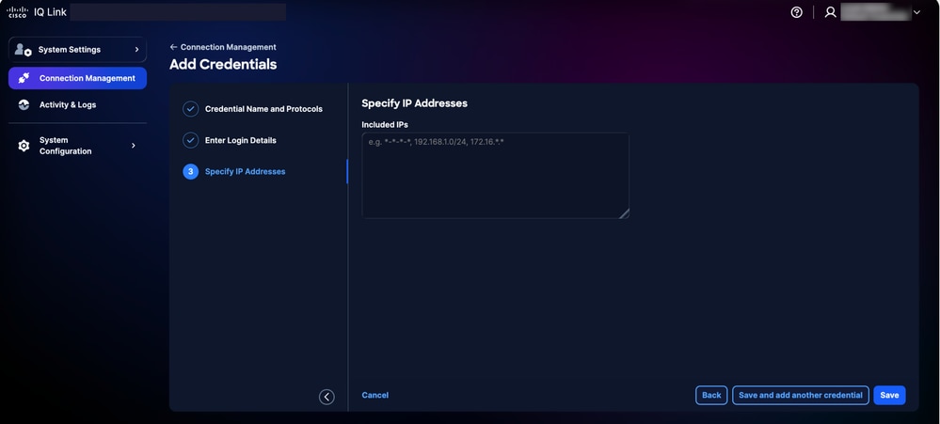Select Connection Management in sidebar
Screen dimensions: 940x424
[x=77, y=78]
